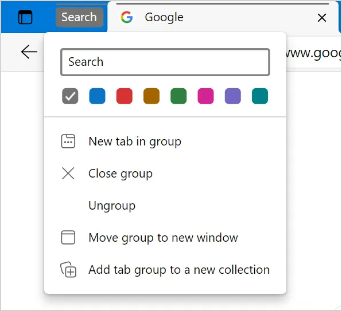Pick the green group color
Viewport: 342px width, 311px height.
(178, 96)
